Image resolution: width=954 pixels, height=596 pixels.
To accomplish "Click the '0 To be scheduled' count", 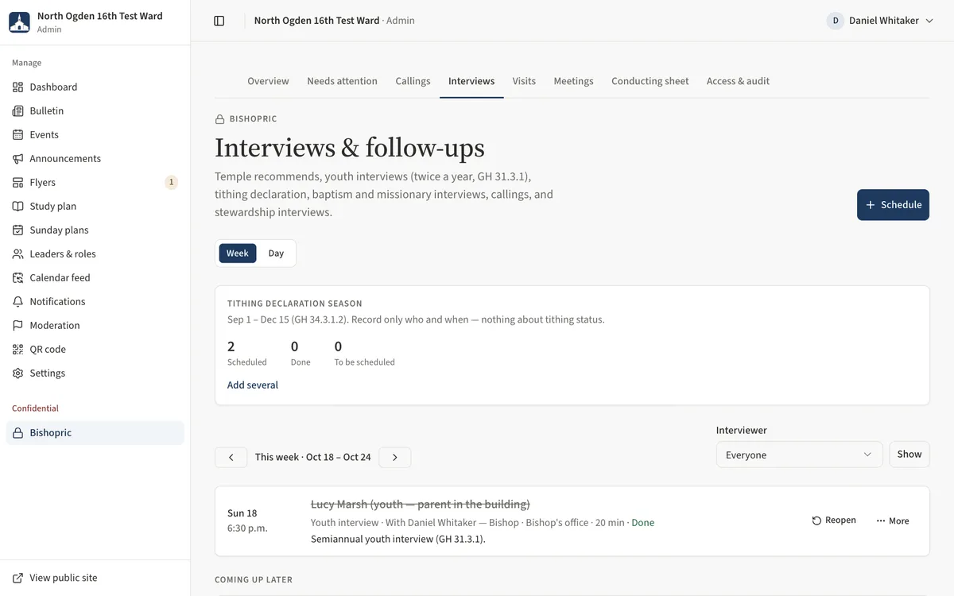I will (364, 353).
